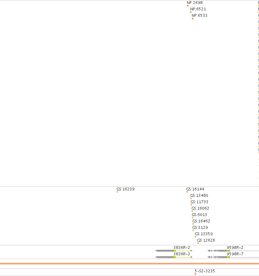
Task: Click the 9598R-2 transcript glyph
Action: (233, 251)
